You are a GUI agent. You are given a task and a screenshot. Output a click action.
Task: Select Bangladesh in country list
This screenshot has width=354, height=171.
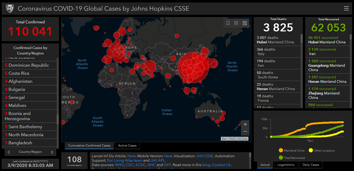point(29,143)
